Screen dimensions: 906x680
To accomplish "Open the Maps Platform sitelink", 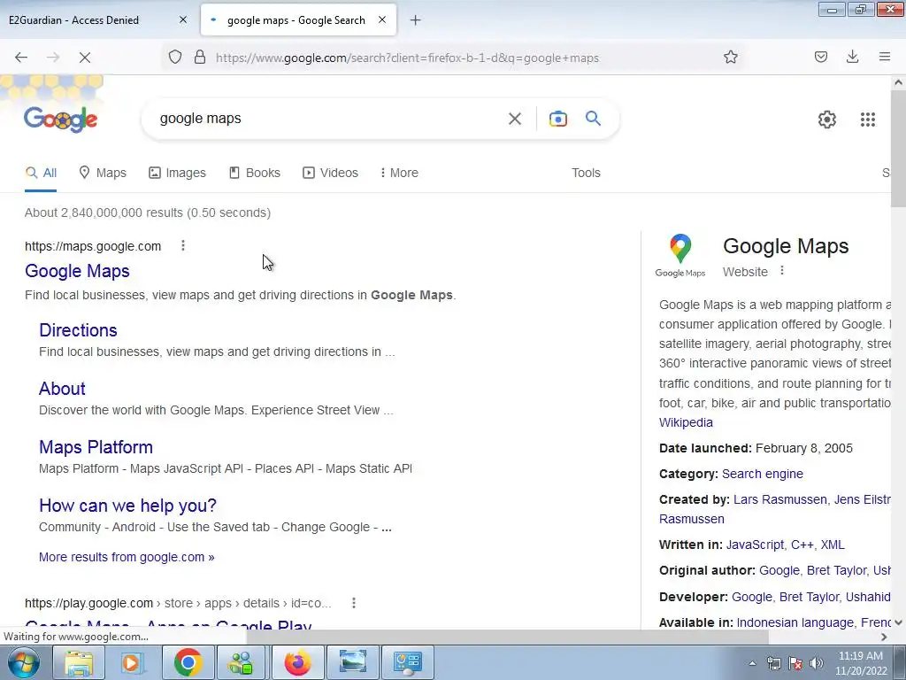I will 96,447.
